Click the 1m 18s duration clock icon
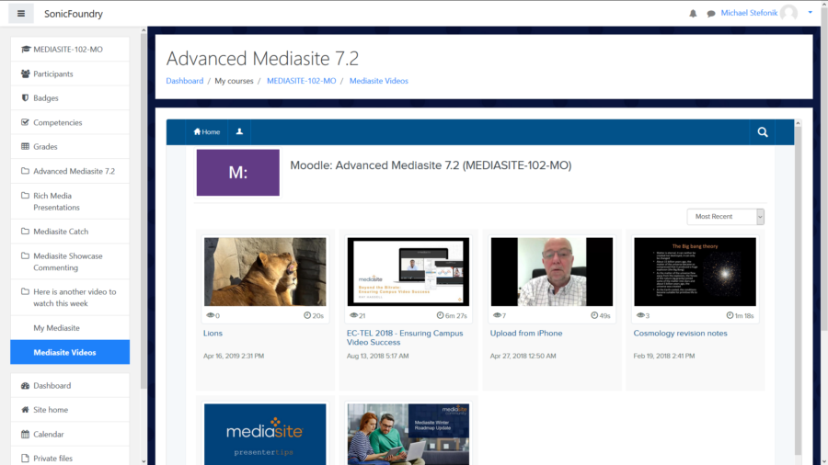 tap(730, 315)
